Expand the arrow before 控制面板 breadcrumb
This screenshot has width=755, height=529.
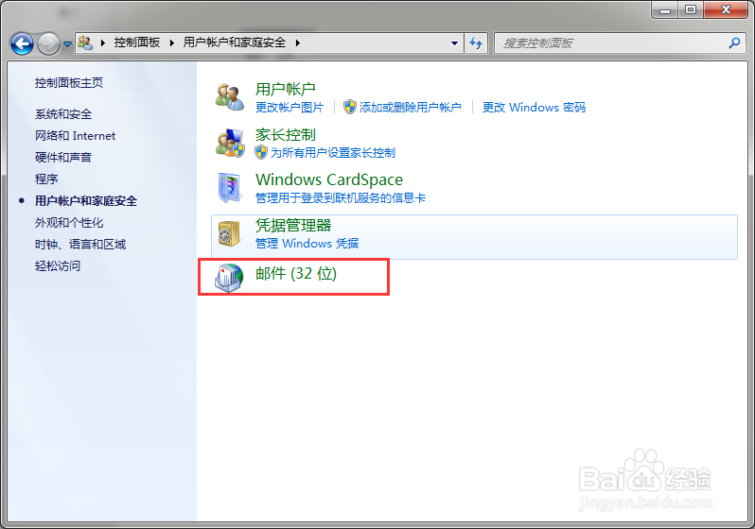[102, 43]
